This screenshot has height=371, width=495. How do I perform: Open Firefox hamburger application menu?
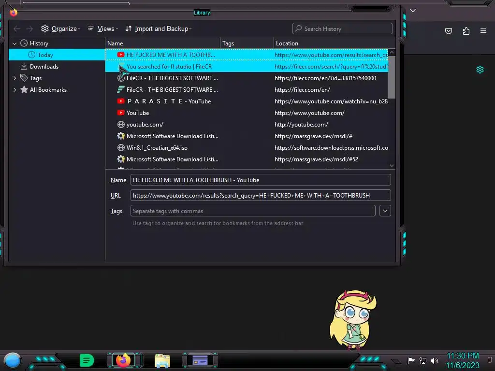coord(483,31)
